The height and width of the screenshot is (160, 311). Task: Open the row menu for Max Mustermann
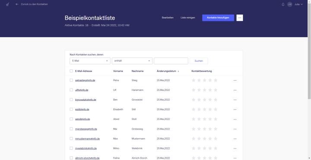click(x=235, y=139)
